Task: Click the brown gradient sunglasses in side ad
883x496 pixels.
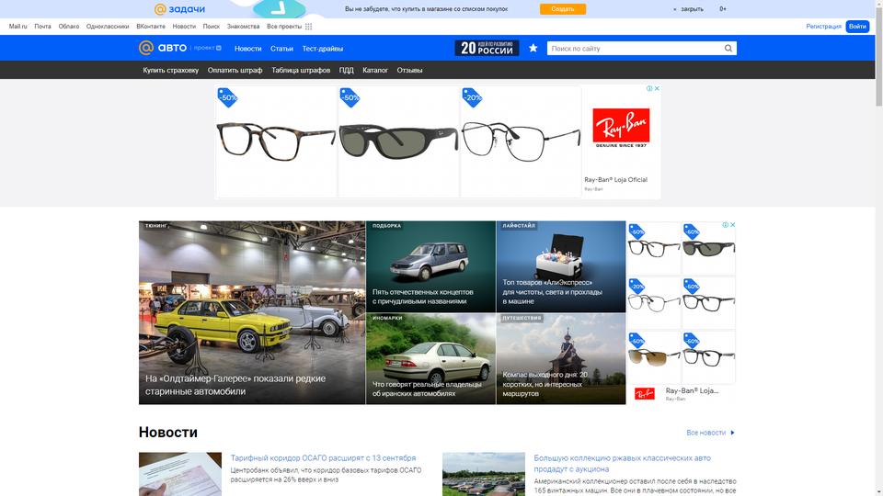Action: pyautogui.click(x=654, y=357)
